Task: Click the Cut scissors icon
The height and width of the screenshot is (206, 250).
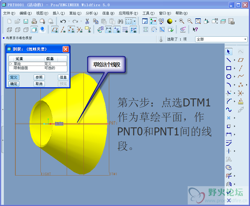Action: 87,21
